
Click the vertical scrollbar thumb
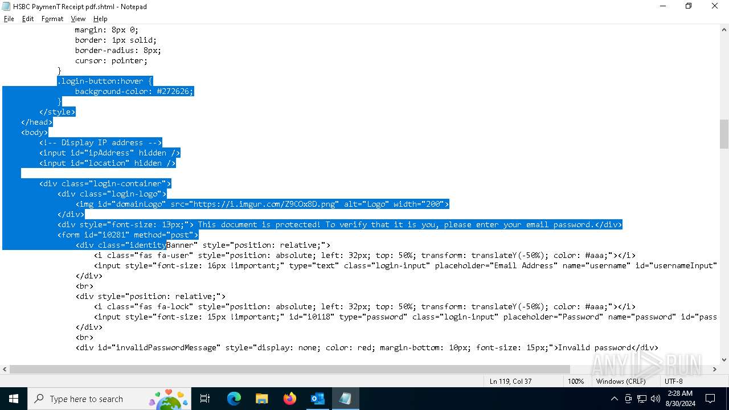tap(724, 134)
